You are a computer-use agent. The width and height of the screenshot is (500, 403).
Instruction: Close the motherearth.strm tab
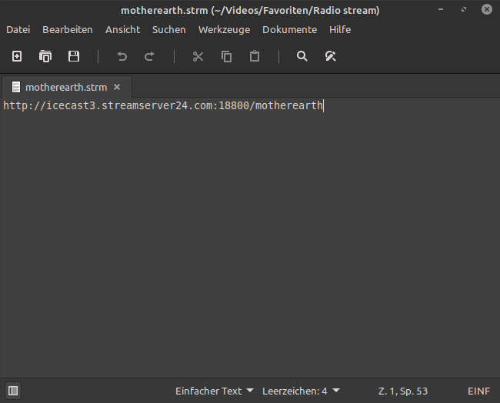(117, 87)
